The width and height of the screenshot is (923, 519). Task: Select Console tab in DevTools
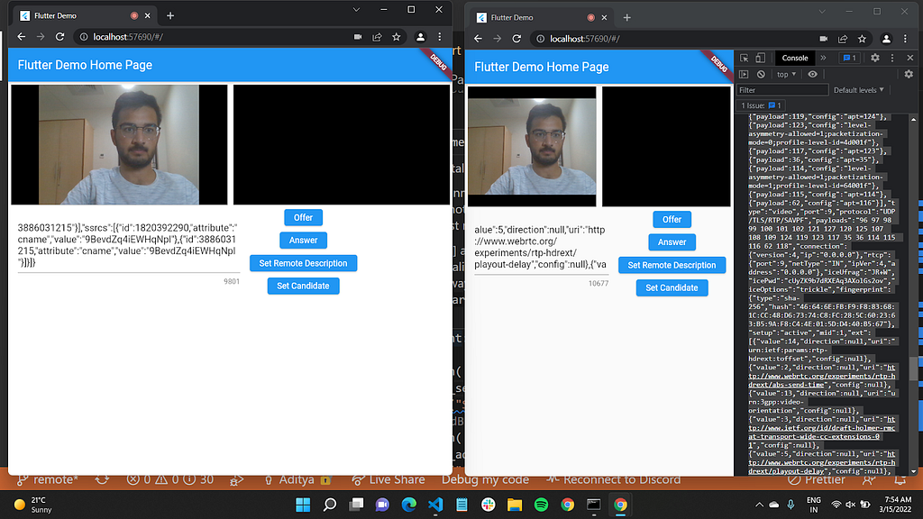[795, 58]
